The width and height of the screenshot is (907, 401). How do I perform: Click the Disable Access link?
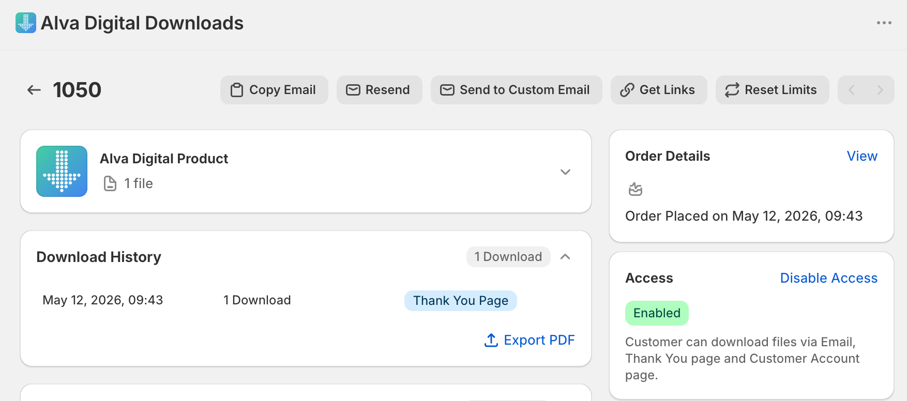coord(829,278)
